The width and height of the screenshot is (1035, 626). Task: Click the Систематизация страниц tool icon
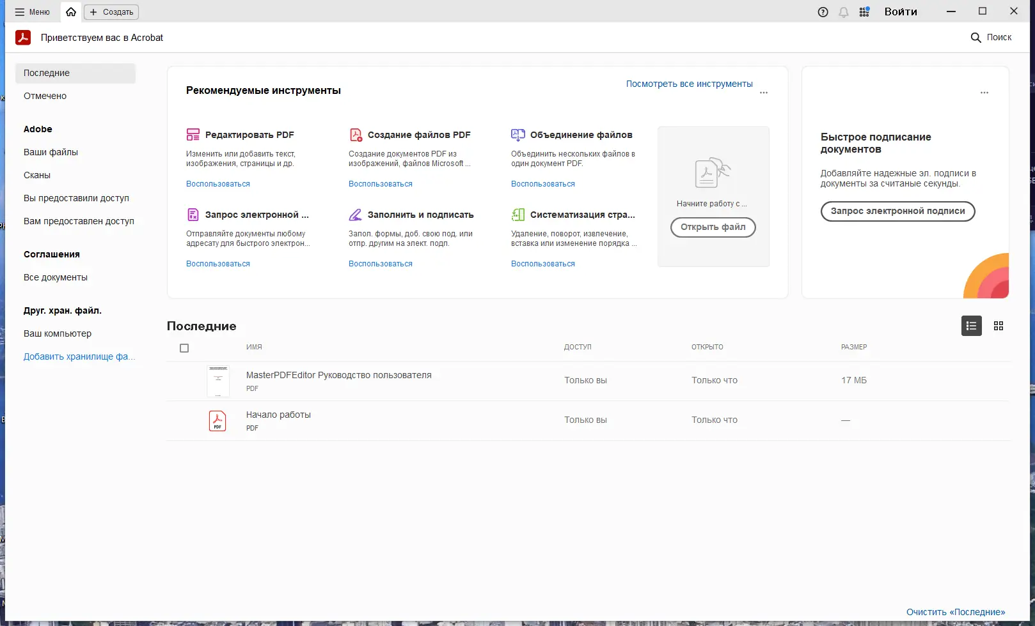518,215
